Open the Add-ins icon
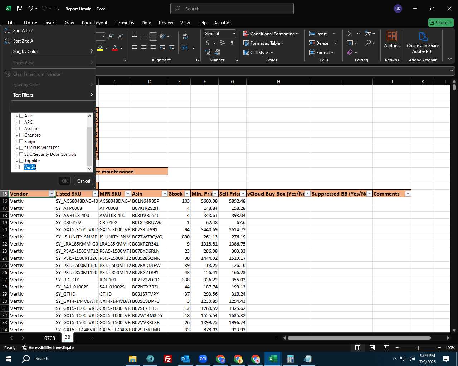458x366 pixels. (392, 39)
